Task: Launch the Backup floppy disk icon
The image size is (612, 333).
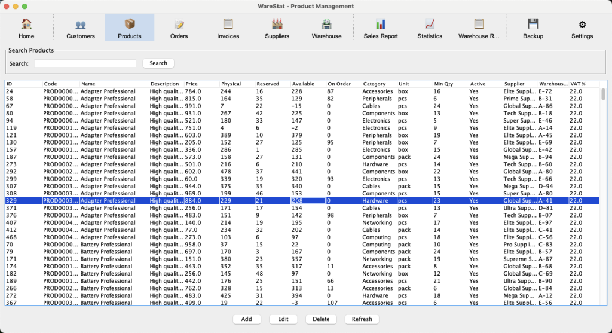Action: tap(533, 28)
